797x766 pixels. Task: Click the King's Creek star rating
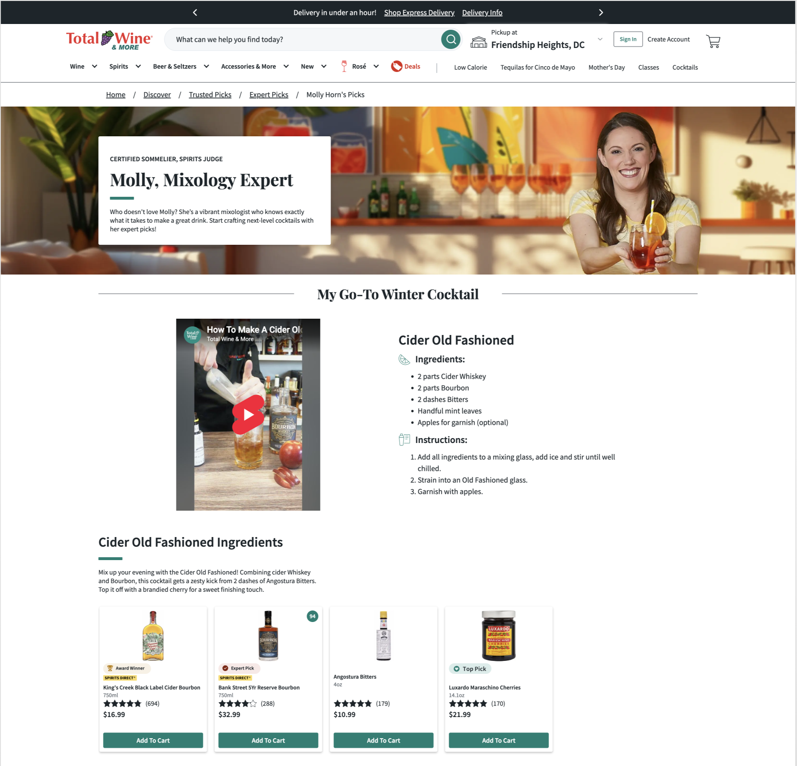(122, 704)
